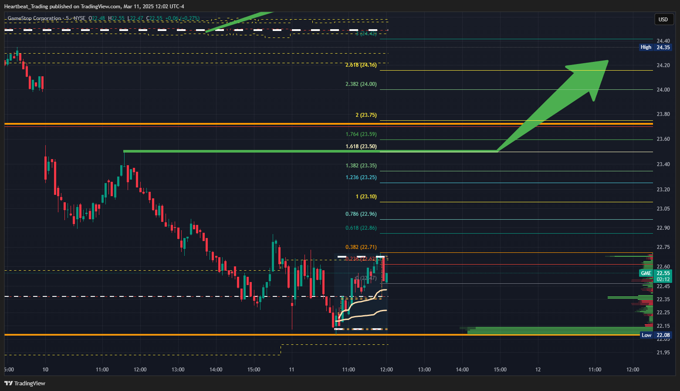Select the 2.382 (24.00) Fibonacci label
This screenshot has height=391, width=680.
tap(361, 84)
